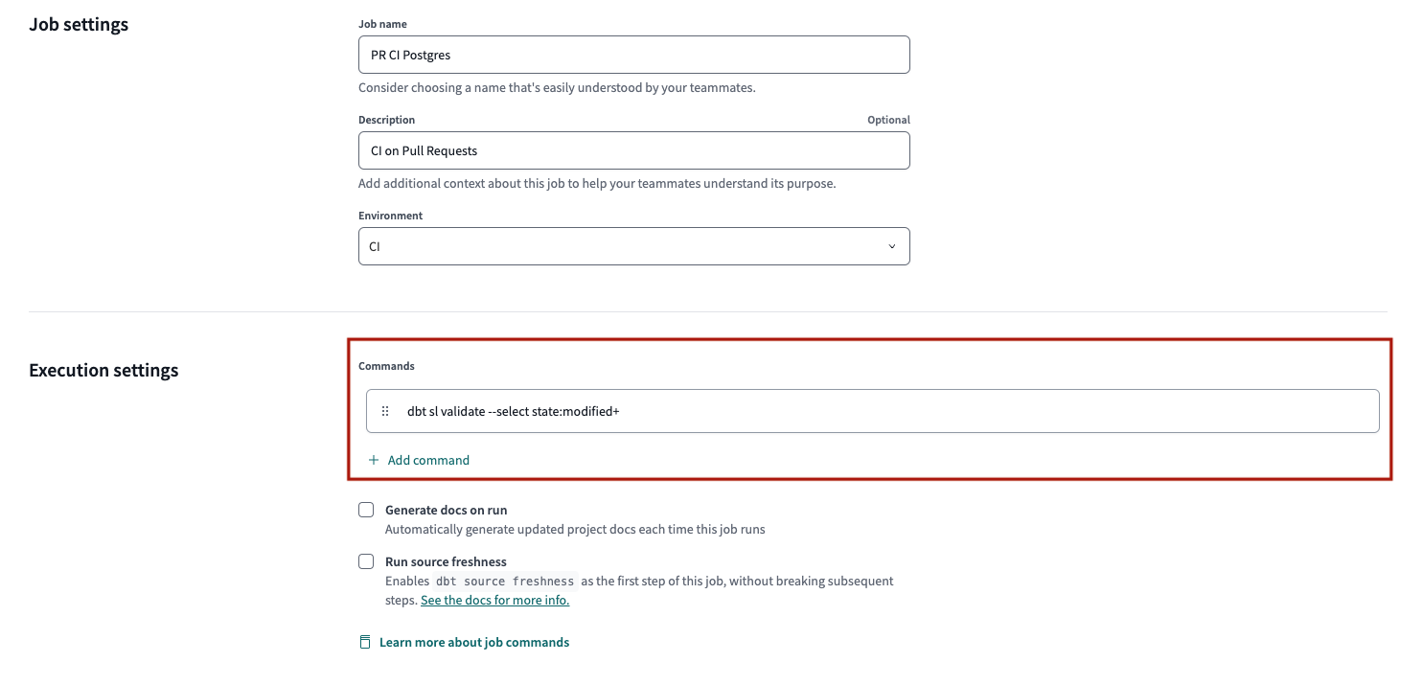The width and height of the screenshot is (1423, 685).
Task: Click inside the Description field with CI on Pull Requests
Action: click(633, 150)
